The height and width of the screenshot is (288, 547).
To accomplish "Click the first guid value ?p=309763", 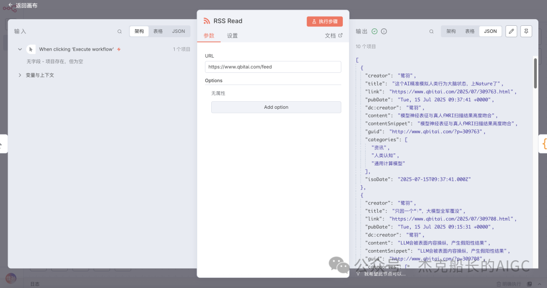I will (x=436, y=132).
